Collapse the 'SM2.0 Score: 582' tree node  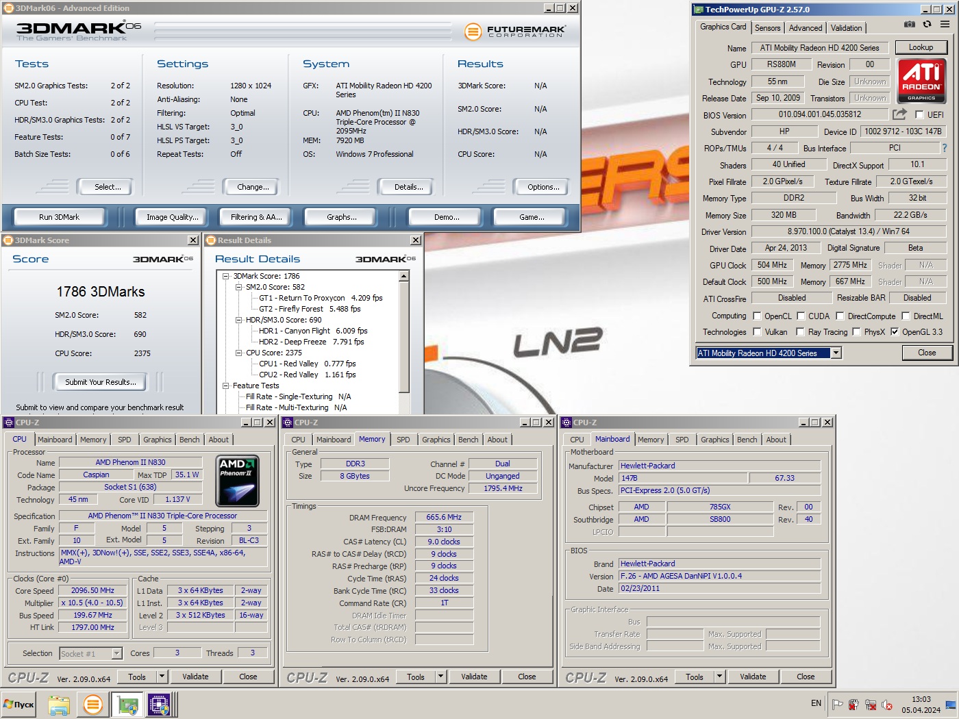pyautogui.click(x=238, y=287)
